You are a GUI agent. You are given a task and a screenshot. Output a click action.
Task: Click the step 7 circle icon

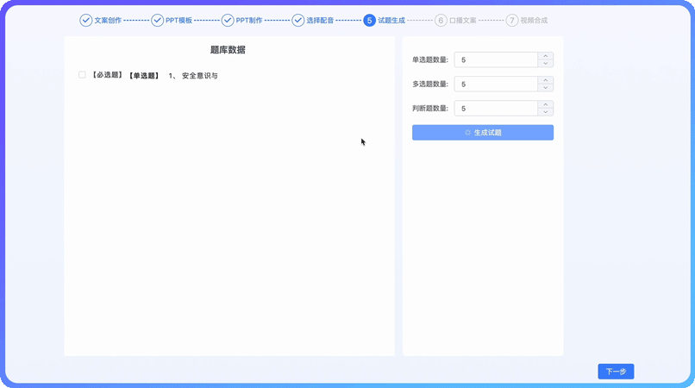click(x=512, y=20)
